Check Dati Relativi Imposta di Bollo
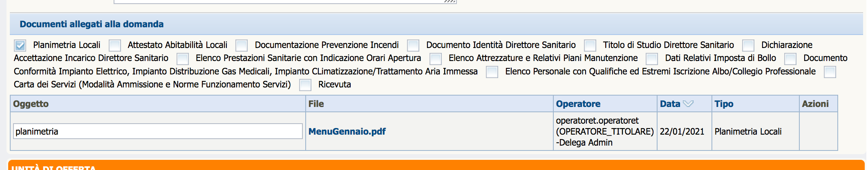The height and width of the screenshot is (170, 868). coord(652,59)
